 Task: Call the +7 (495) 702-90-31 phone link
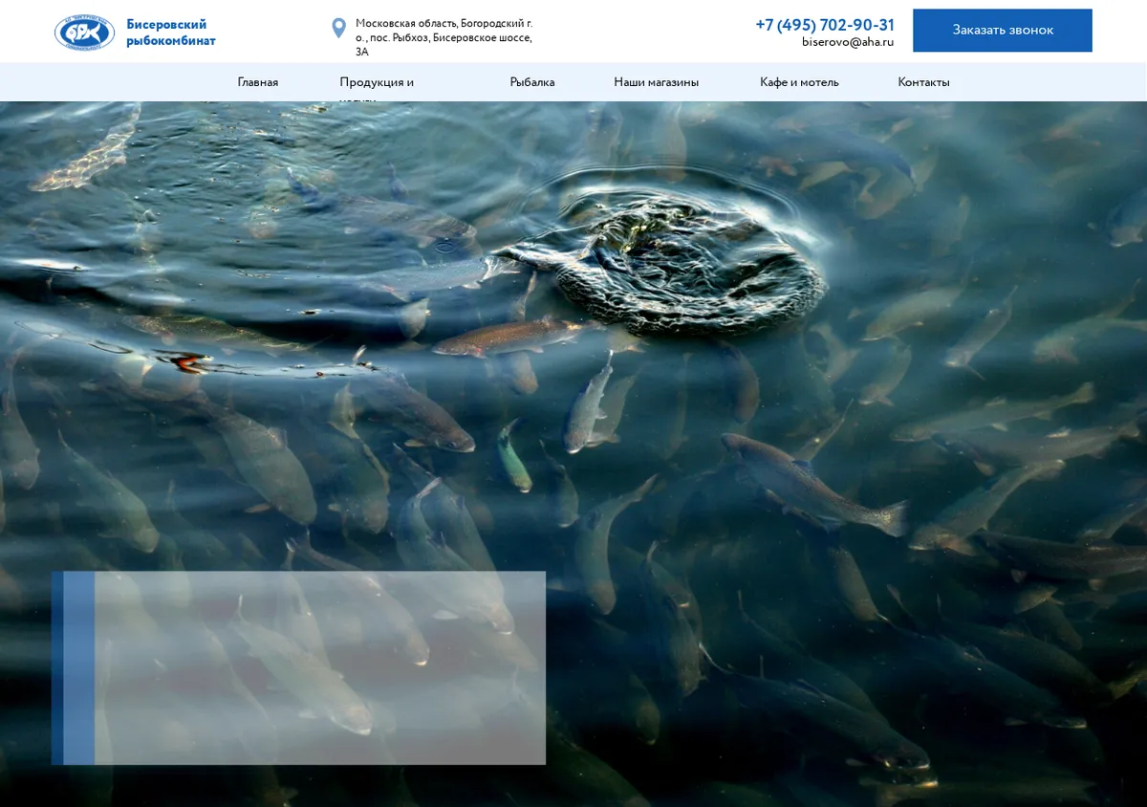[825, 25]
